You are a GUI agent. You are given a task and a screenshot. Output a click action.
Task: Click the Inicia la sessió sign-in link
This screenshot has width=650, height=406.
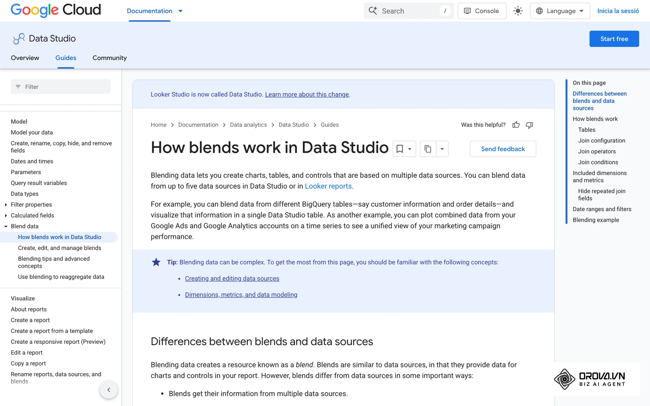pyautogui.click(x=618, y=11)
